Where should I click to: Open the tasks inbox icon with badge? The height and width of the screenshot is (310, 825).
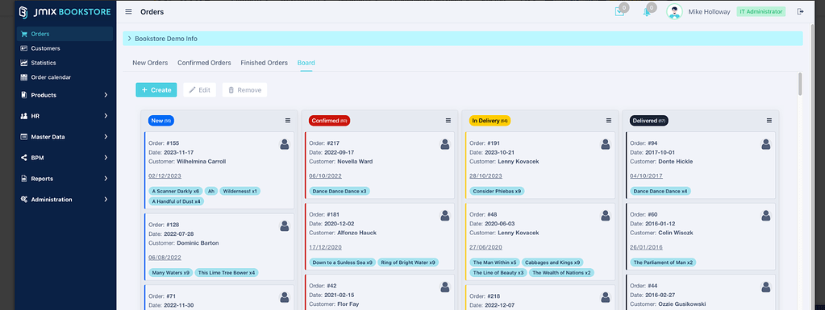pos(620,11)
